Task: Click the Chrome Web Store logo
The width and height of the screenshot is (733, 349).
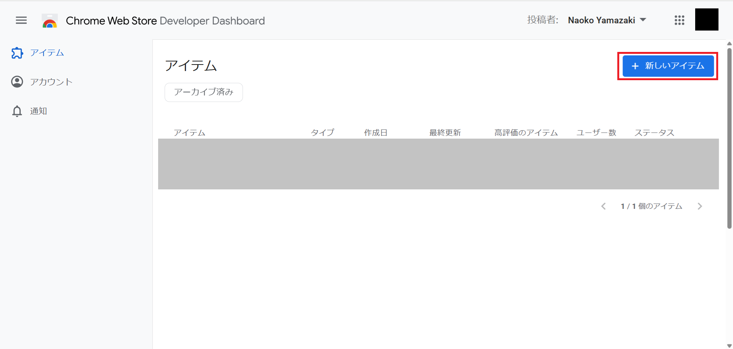Action: [x=50, y=21]
